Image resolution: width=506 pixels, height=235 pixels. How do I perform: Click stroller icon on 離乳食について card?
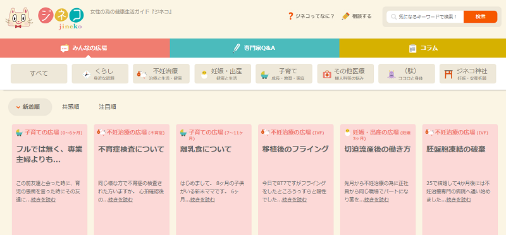pyautogui.click(x=183, y=133)
